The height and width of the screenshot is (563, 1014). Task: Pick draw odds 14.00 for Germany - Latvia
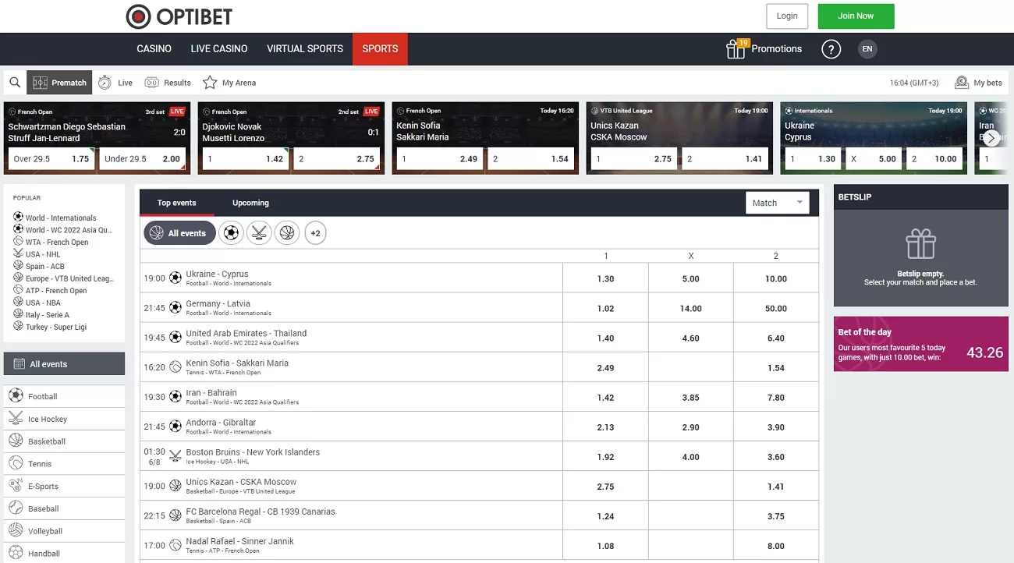click(x=691, y=308)
